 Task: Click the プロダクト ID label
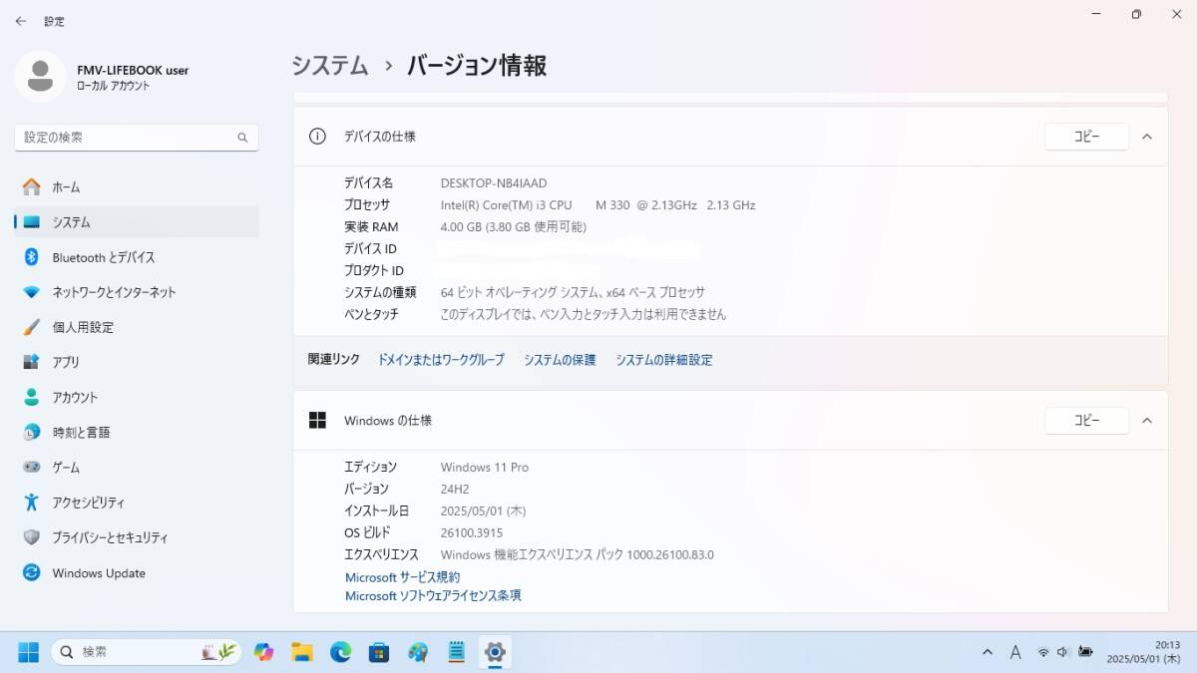374,271
